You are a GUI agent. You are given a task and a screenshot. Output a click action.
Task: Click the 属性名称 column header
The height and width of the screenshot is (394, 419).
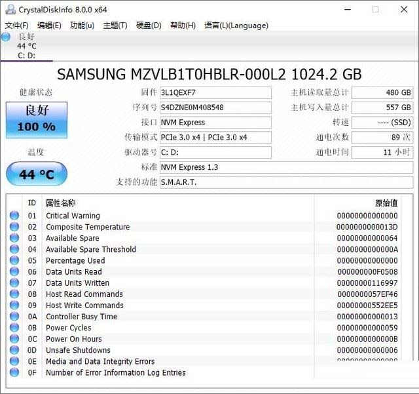pos(61,203)
